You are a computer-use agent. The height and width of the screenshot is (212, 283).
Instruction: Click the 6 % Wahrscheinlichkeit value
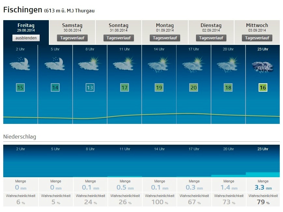[x=21, y=202]
